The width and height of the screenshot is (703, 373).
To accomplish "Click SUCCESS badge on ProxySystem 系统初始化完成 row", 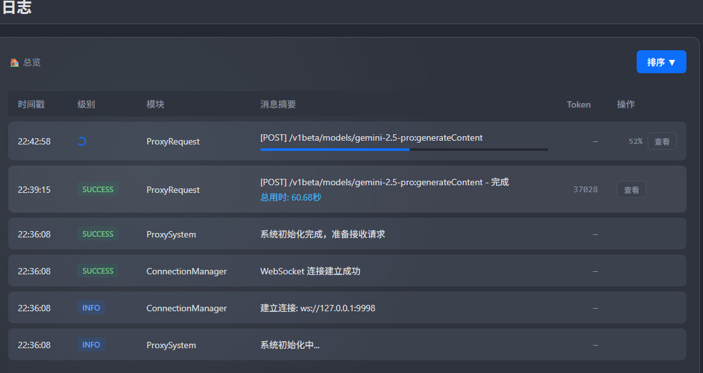I will tap(98, 234).
